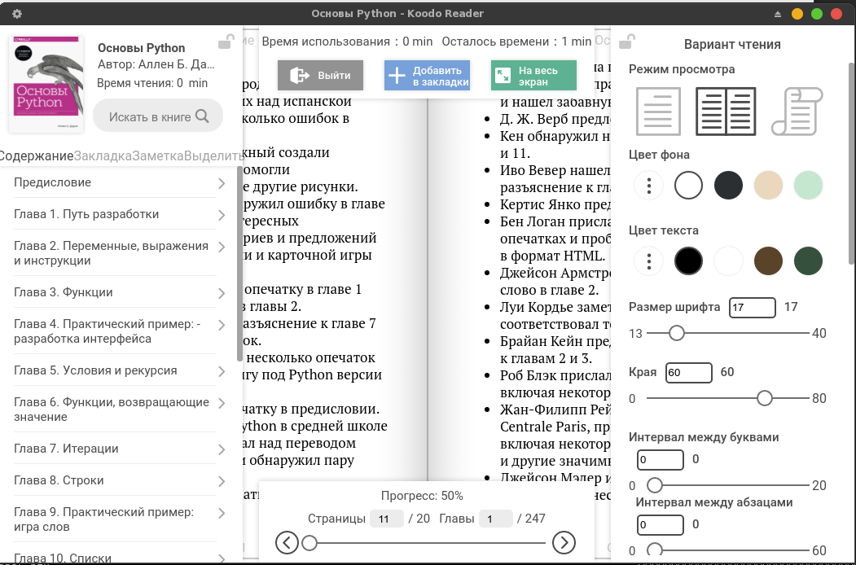Select double-page view mode
This screenshot has width=856, height=565.
coord(726,112)
